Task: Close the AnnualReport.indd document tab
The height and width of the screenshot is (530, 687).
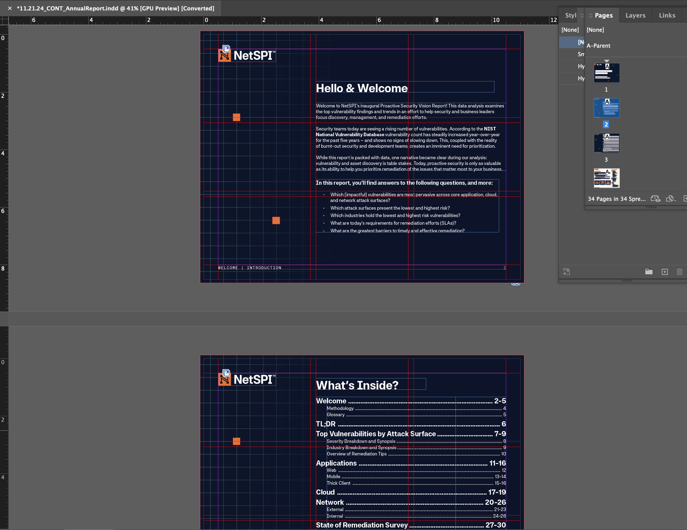Action: coord(10,8)
